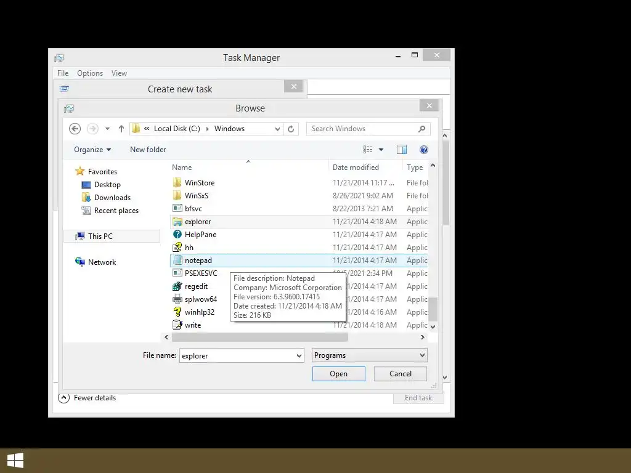Open the File name dropdown arrow
This screenshot has height=473, width=631.
point(299,355)
